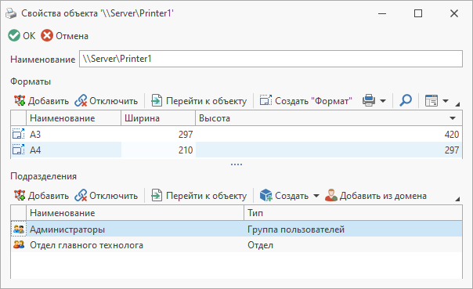Expand the Создать dropdown in Подразделения

316,196
